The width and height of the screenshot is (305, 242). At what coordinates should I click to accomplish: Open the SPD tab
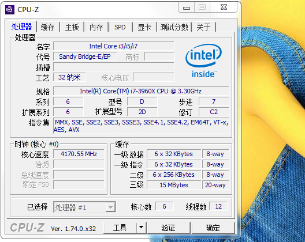[120, 27]
